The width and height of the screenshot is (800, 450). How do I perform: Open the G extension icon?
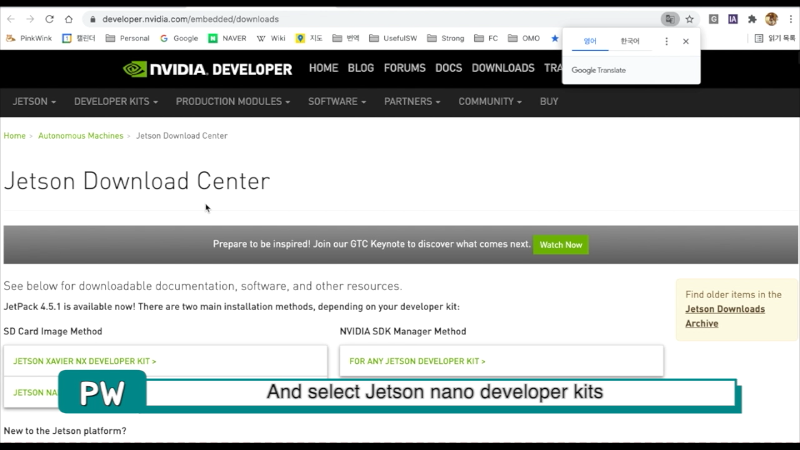[713, 19]
